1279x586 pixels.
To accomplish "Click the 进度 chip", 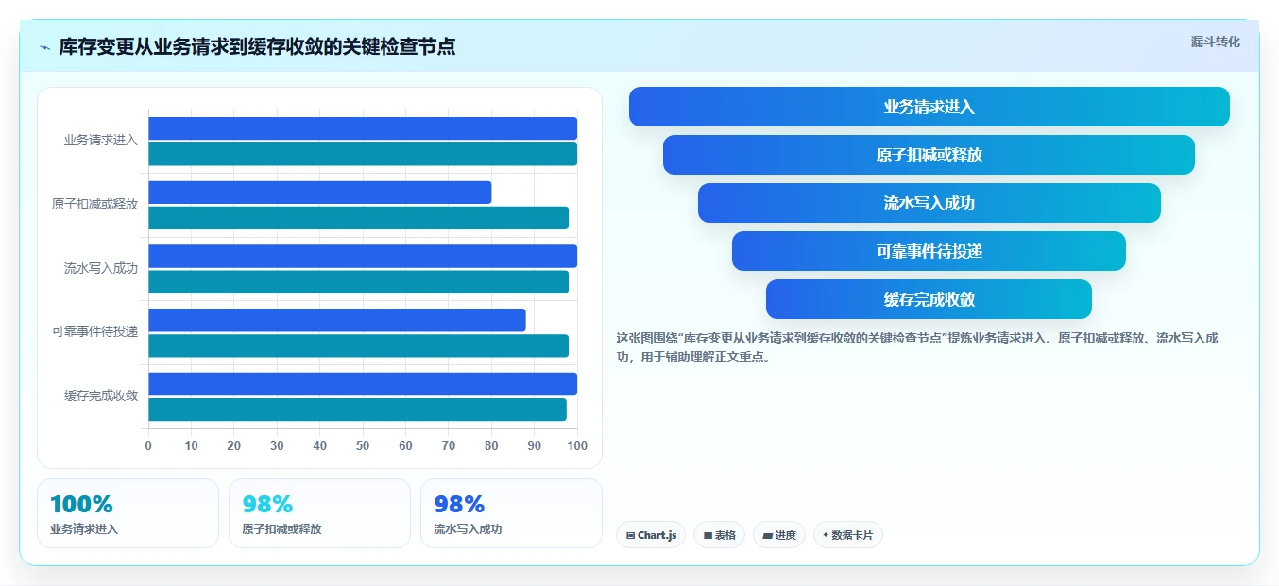I will coord(779,535).
